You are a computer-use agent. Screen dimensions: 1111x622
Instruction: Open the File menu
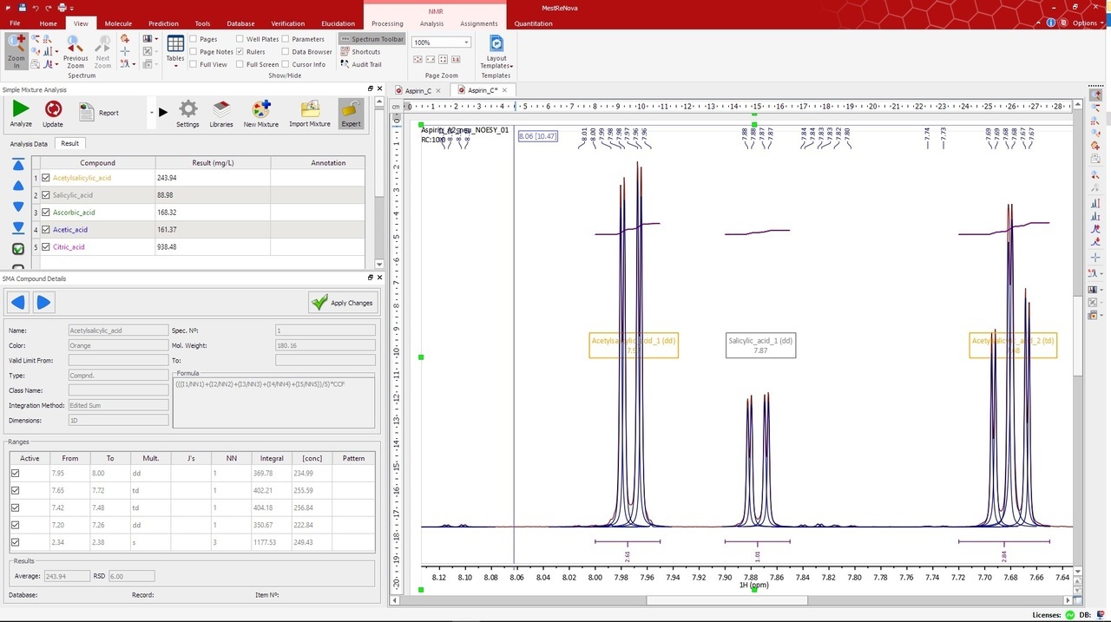[x=15, y=23]
